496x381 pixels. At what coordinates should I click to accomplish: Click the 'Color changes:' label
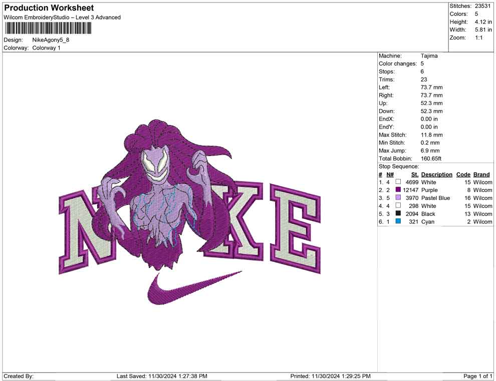[x=398, y=64]
